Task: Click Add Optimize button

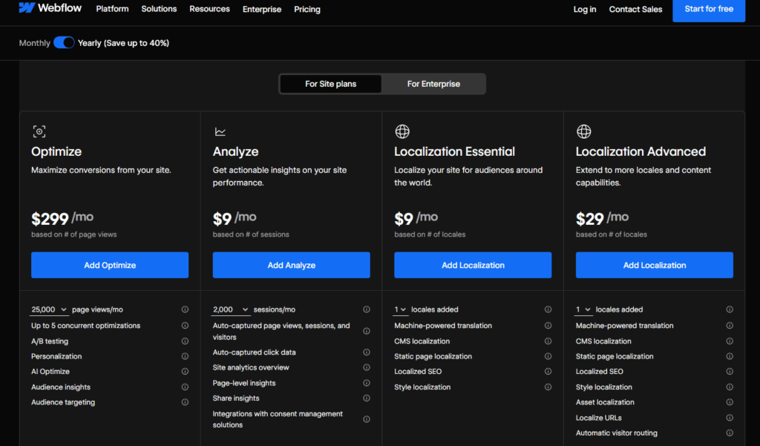Action: 110,265
